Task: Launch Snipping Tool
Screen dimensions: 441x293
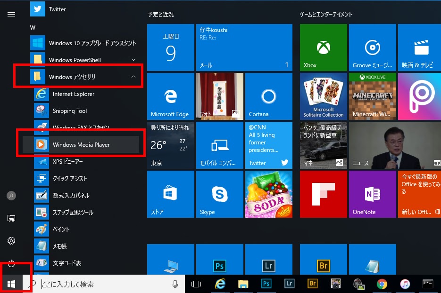Action: (86, 111)
